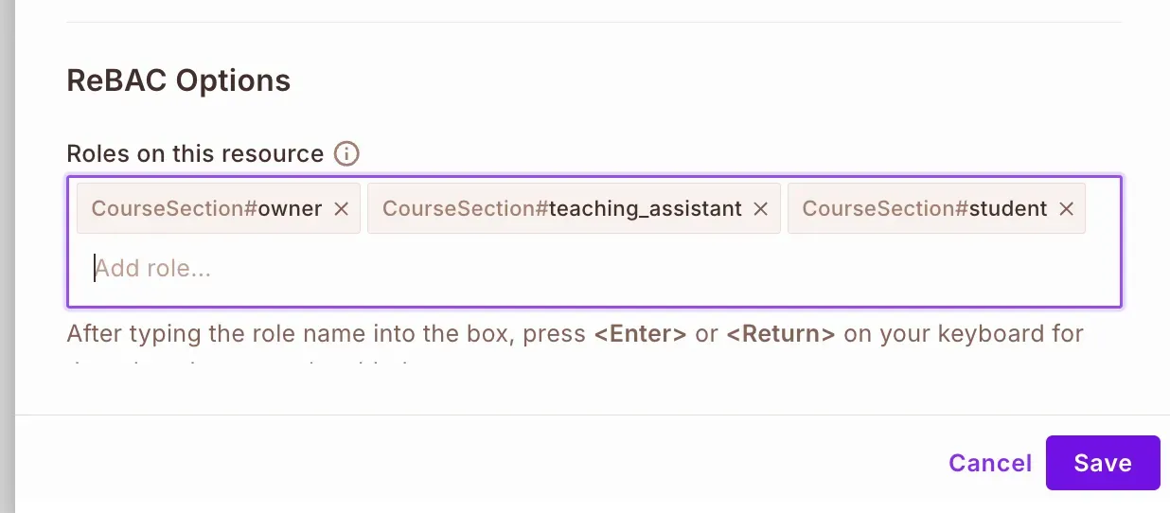Click empty space right of student tag

tap(1102, 209)
